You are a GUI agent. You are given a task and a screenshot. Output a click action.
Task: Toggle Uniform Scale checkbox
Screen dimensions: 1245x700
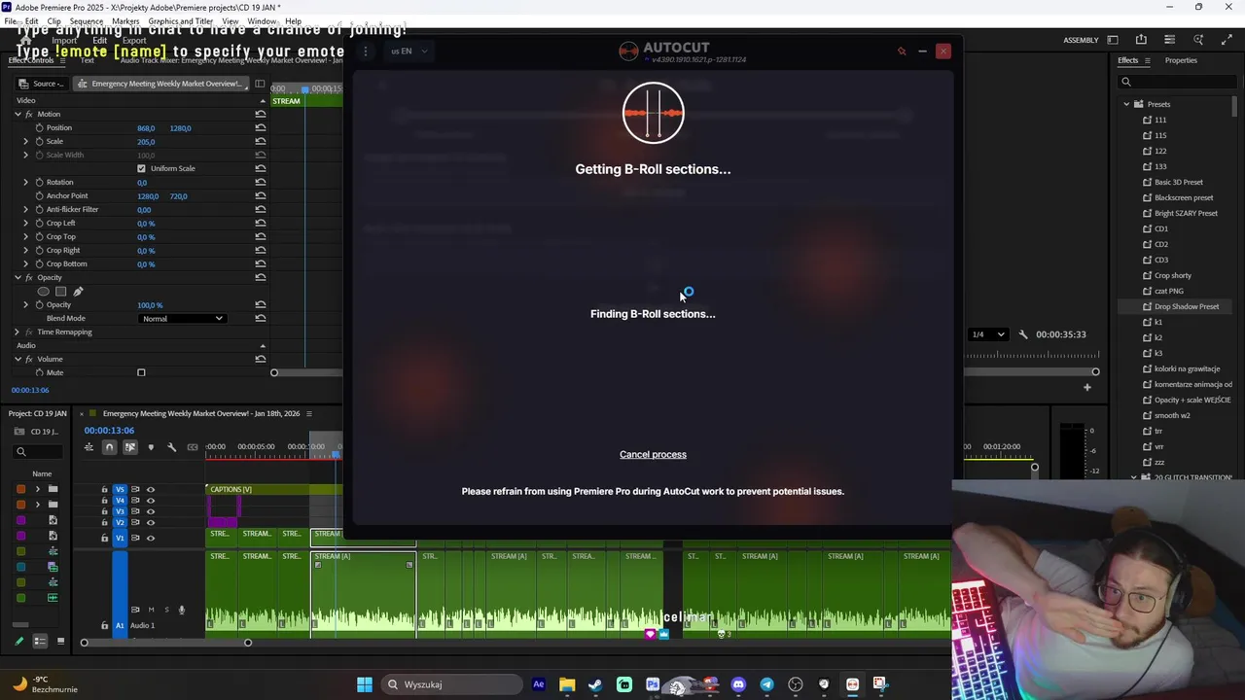pos(141,168)
